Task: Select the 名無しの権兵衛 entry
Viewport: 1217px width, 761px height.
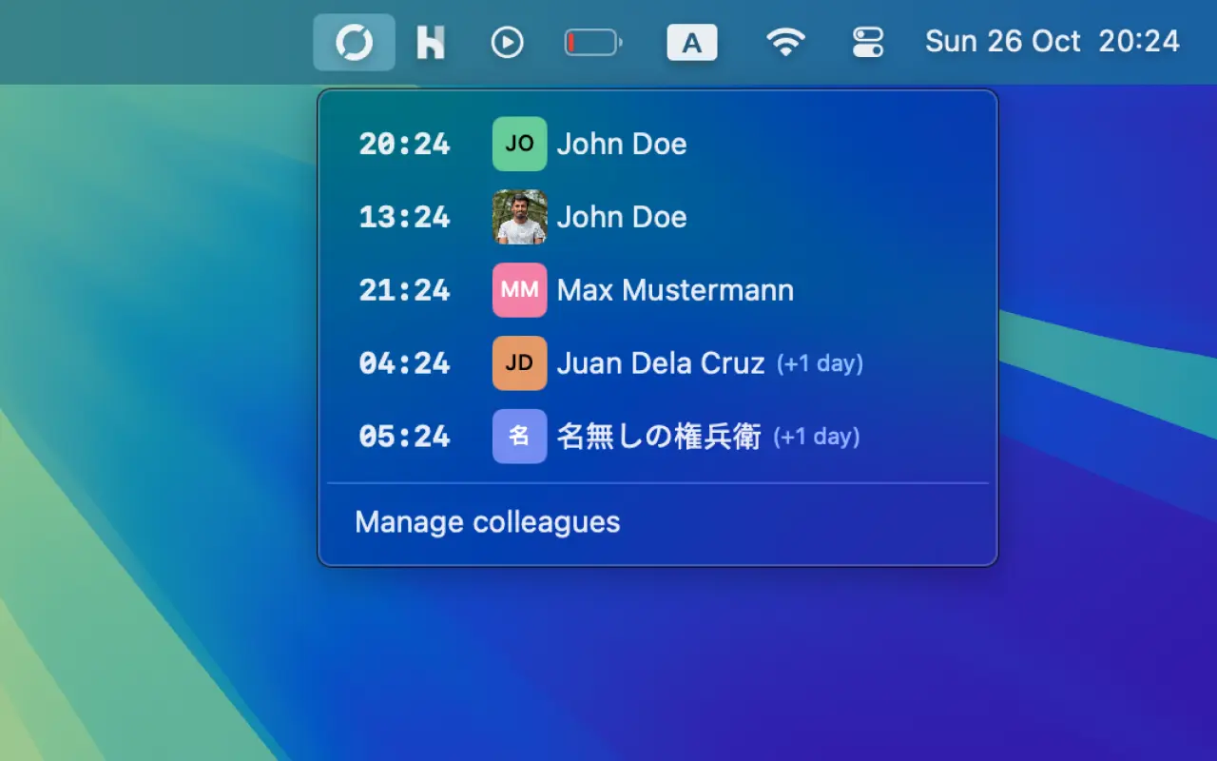Action: pyautogui.click(x=658, y=437)
